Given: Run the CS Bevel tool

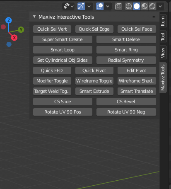Looking at the screenshot, I should pos(126,102).
